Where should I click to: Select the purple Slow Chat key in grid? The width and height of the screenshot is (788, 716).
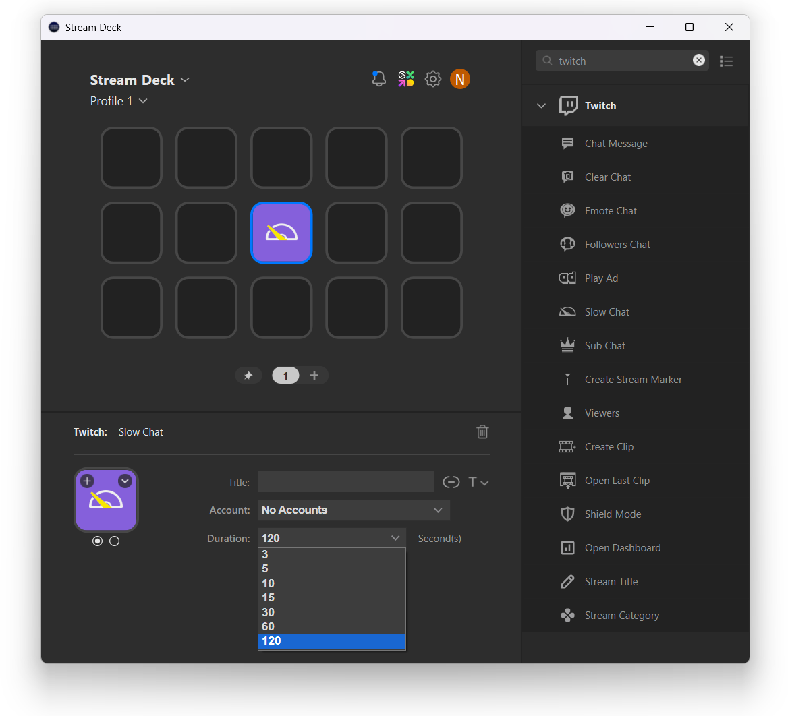point(281,233)
